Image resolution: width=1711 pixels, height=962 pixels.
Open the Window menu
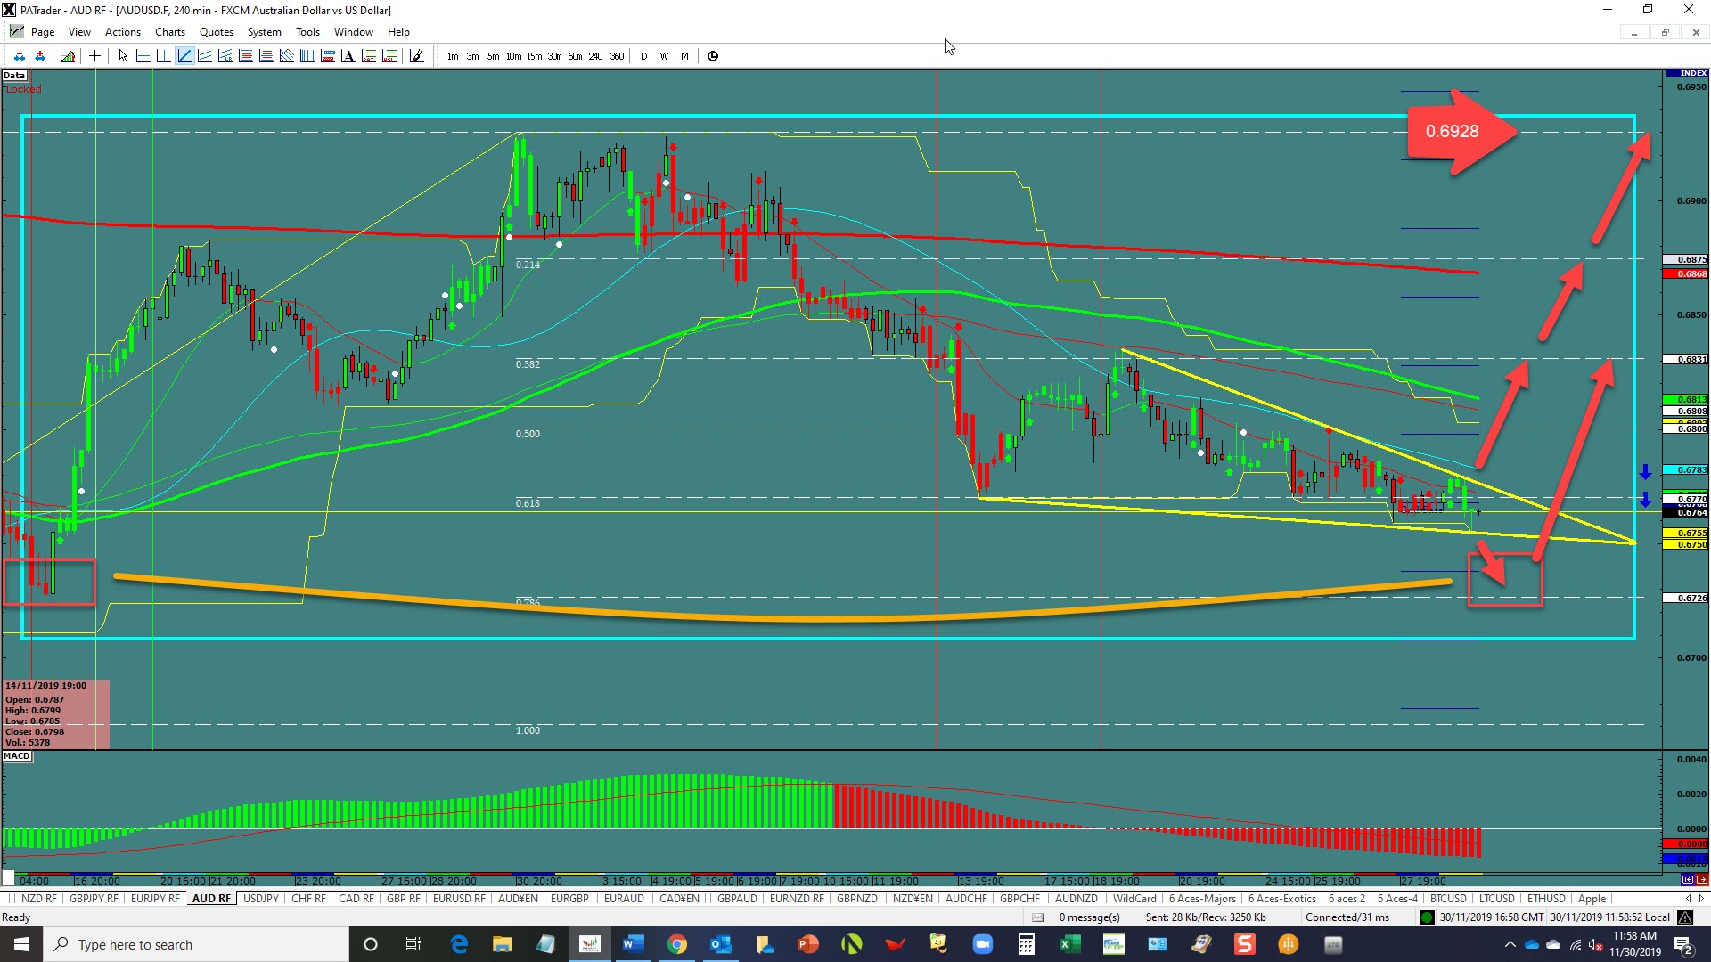point(354,32)
